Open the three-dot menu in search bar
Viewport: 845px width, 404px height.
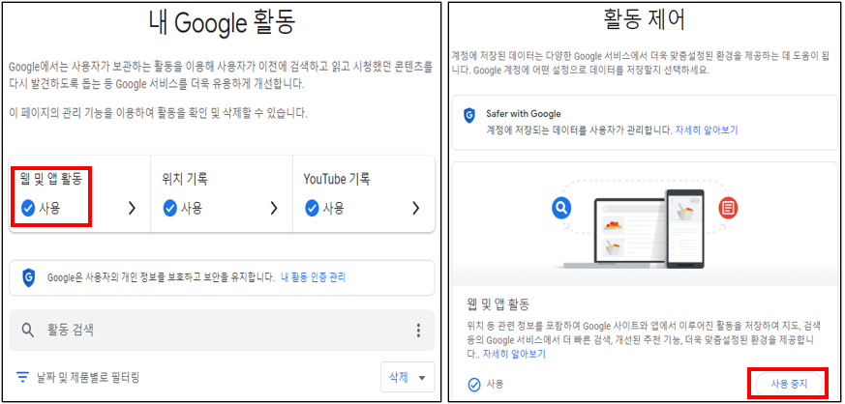[418, 331]
